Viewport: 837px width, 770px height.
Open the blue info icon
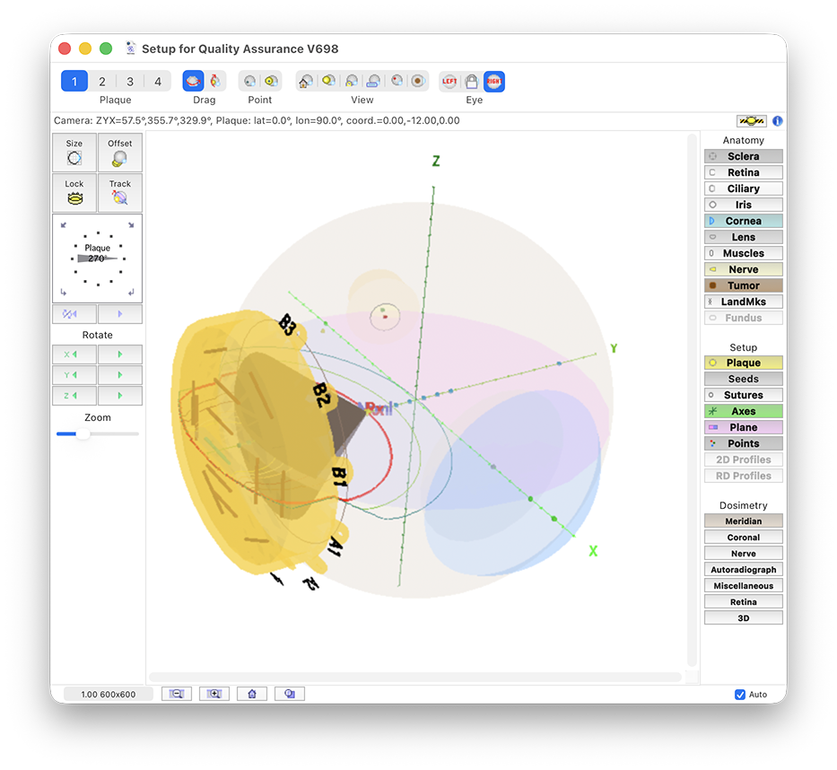click(778, 120)
